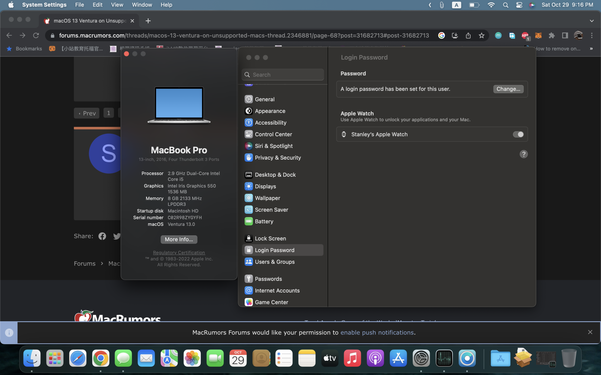Open Game Center settings
The height and width of the screenshot is (375, 601).
[x=271, y=302]
